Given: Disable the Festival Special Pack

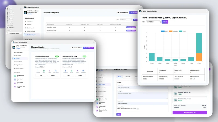Looking at the screenshot, I should [x=80, y=75].
